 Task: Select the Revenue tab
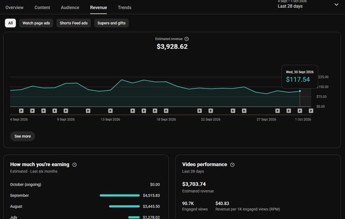coord(98,8)
